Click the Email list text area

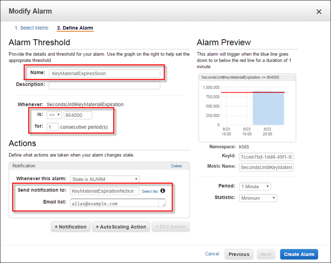118,203
